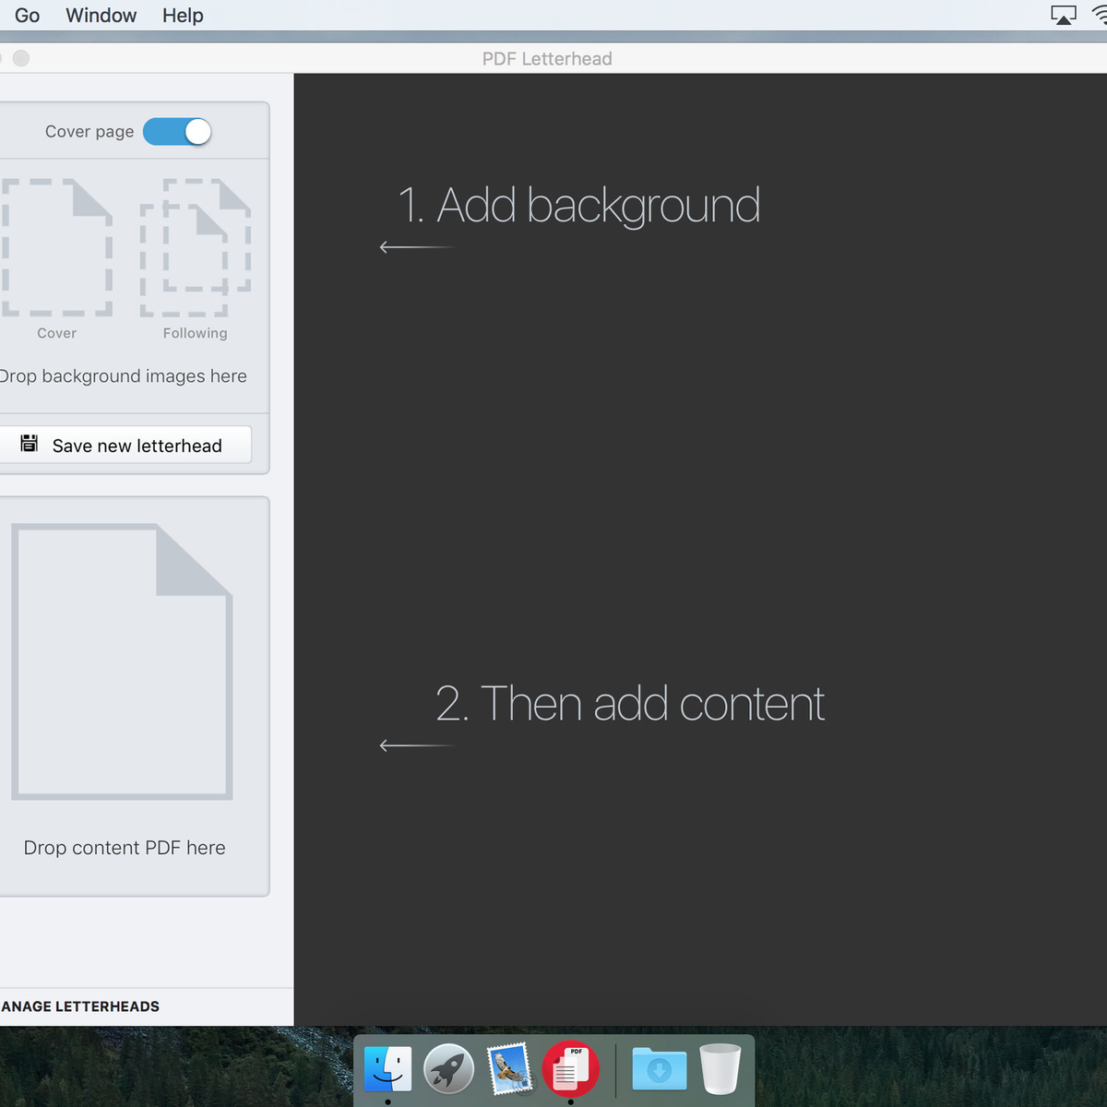This screenshot has height=1107, width=1107.
Task: Click 'Drop background images here' text
Action: 124,376
